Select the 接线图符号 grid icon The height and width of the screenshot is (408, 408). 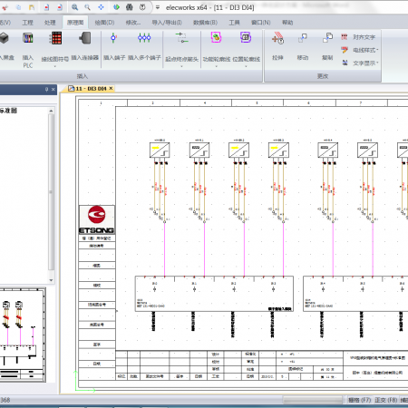[55, 38]
